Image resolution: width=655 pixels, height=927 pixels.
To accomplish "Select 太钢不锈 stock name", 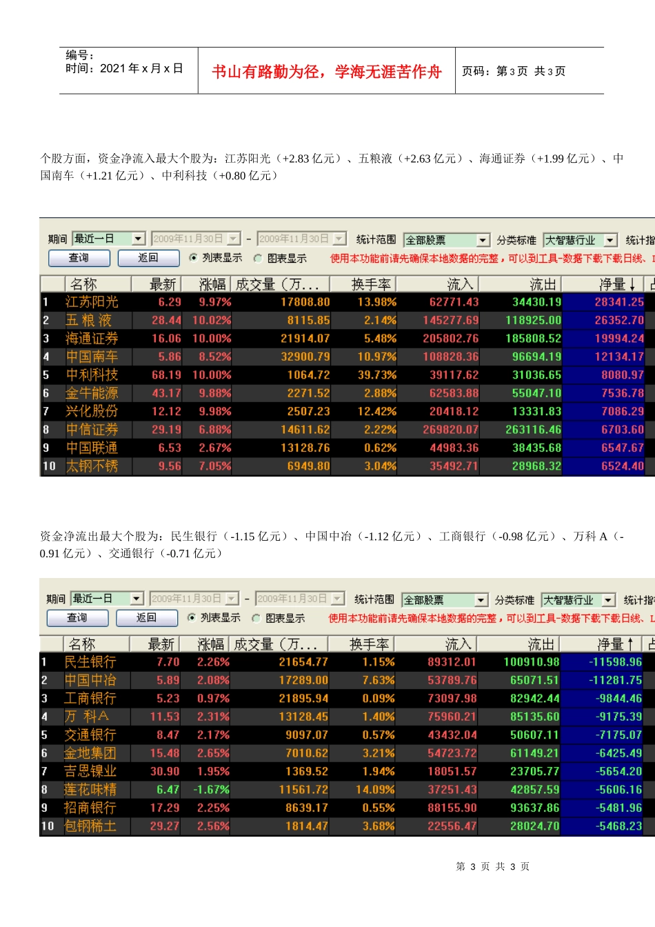I will click(92, 466).
